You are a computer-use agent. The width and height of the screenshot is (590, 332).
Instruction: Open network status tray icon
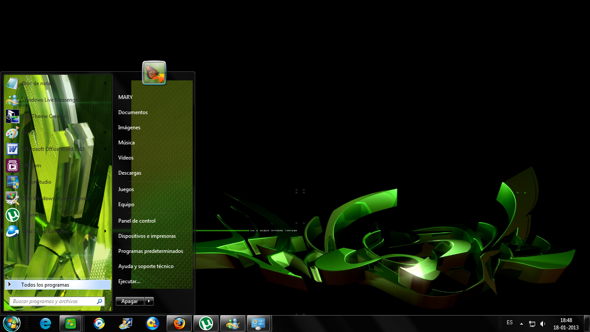point(532,324)
